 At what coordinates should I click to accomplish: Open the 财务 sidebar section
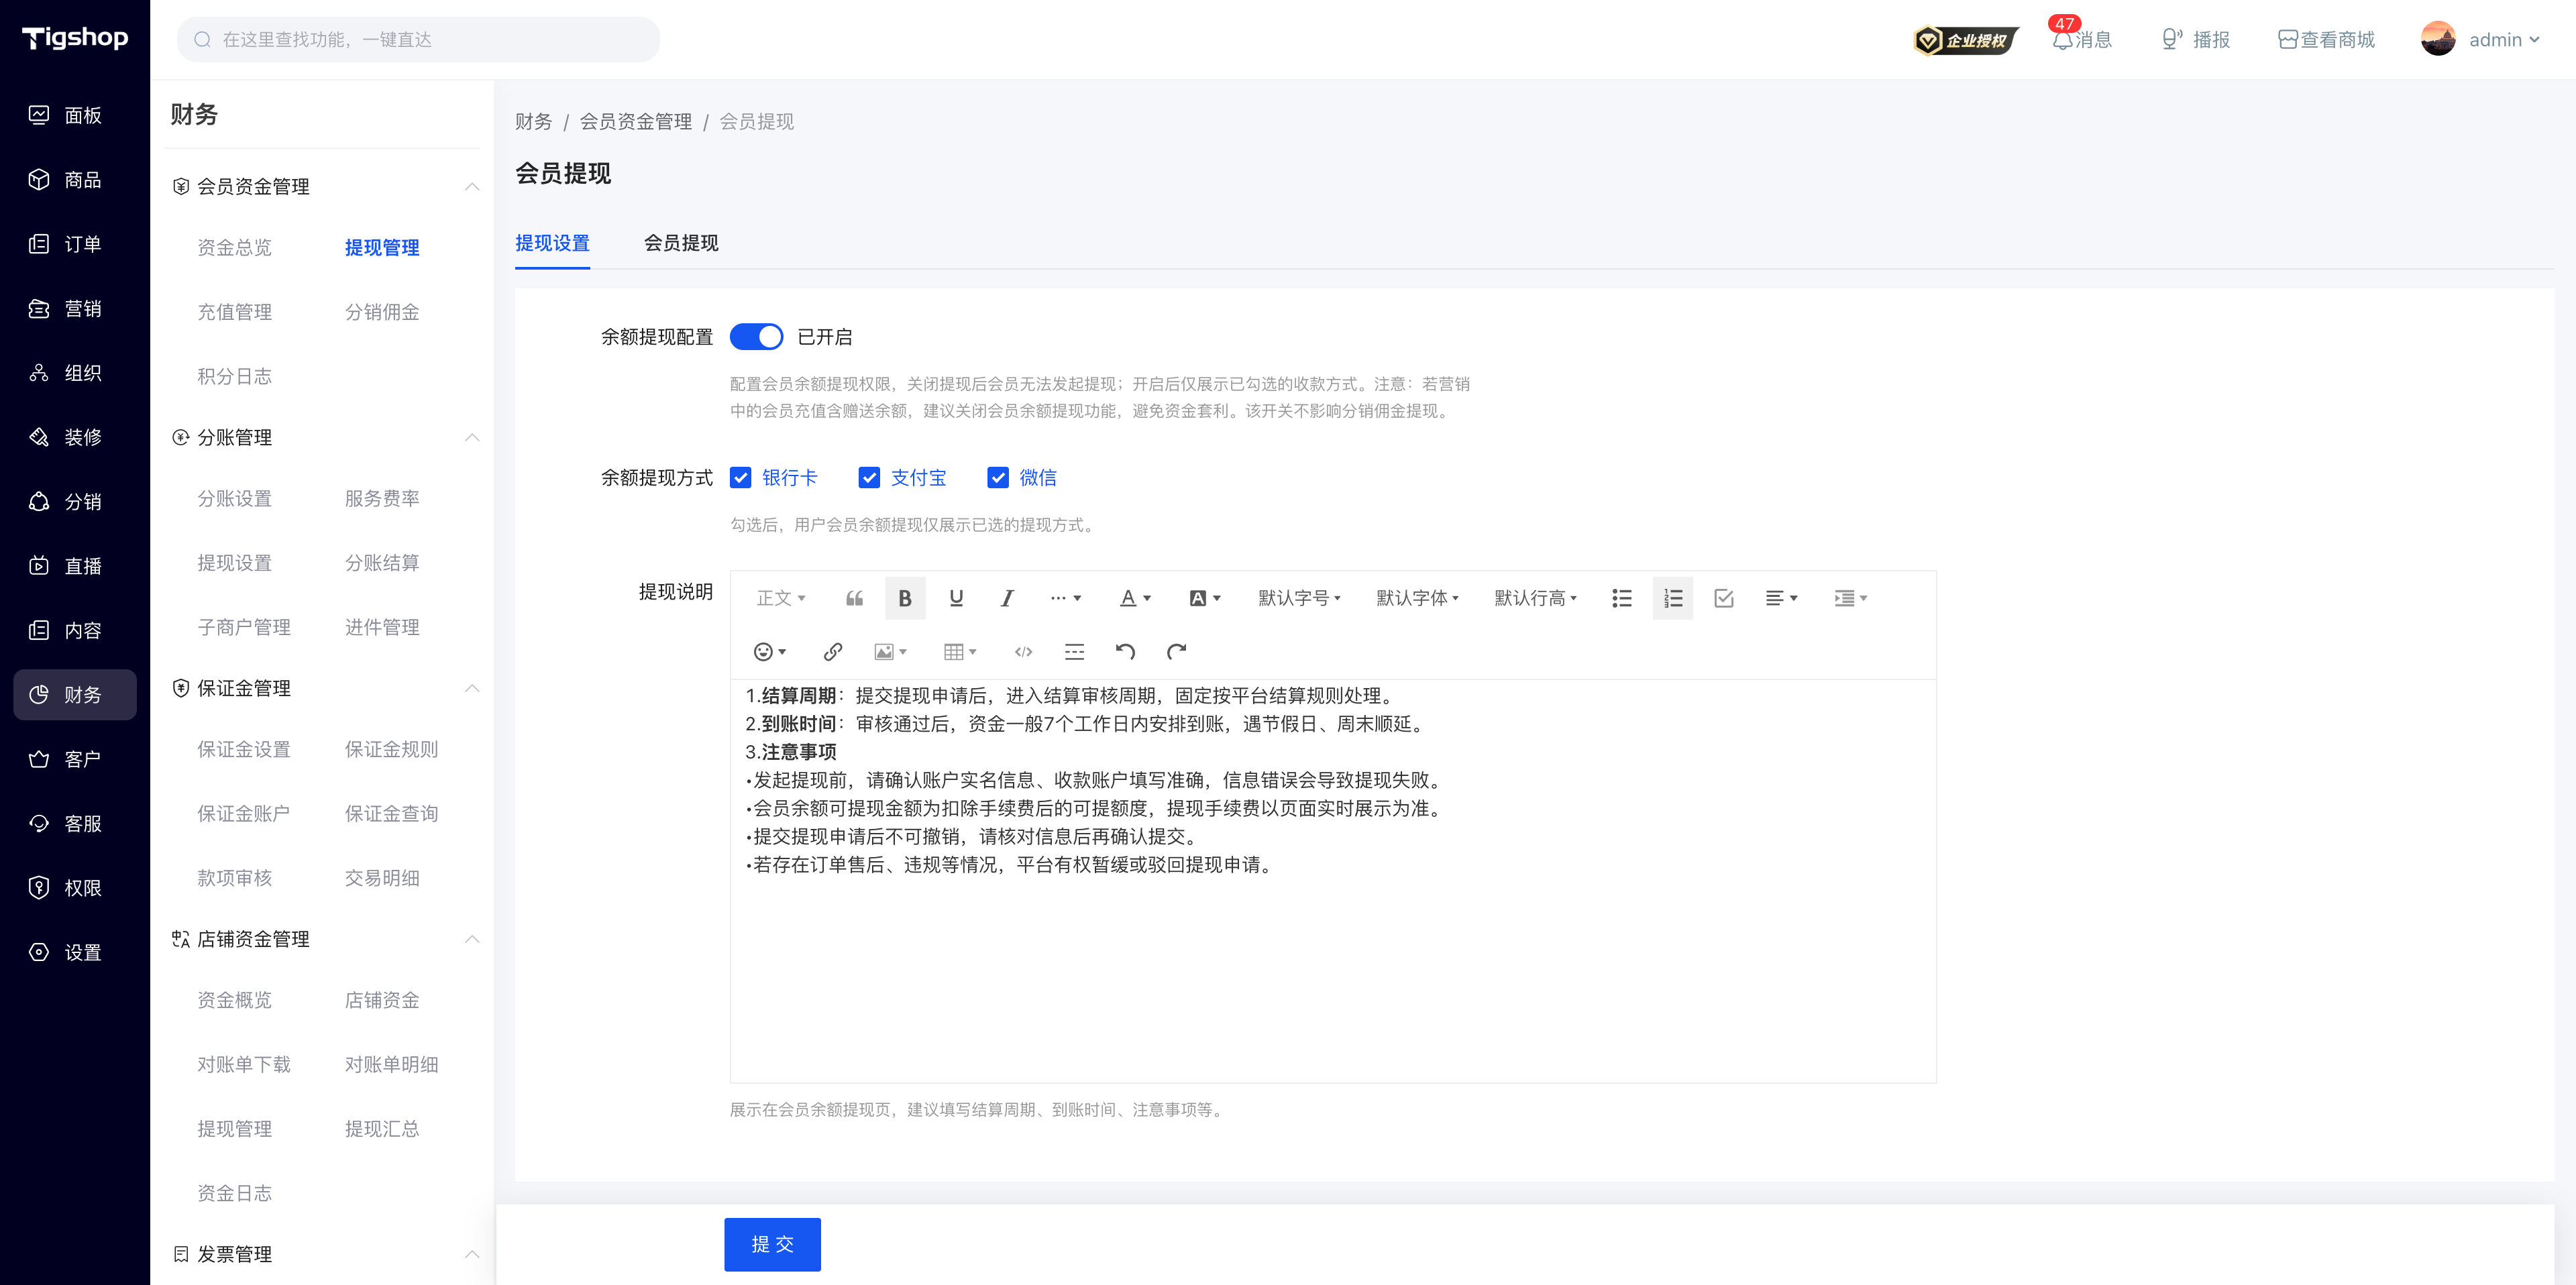pos(75,694)
